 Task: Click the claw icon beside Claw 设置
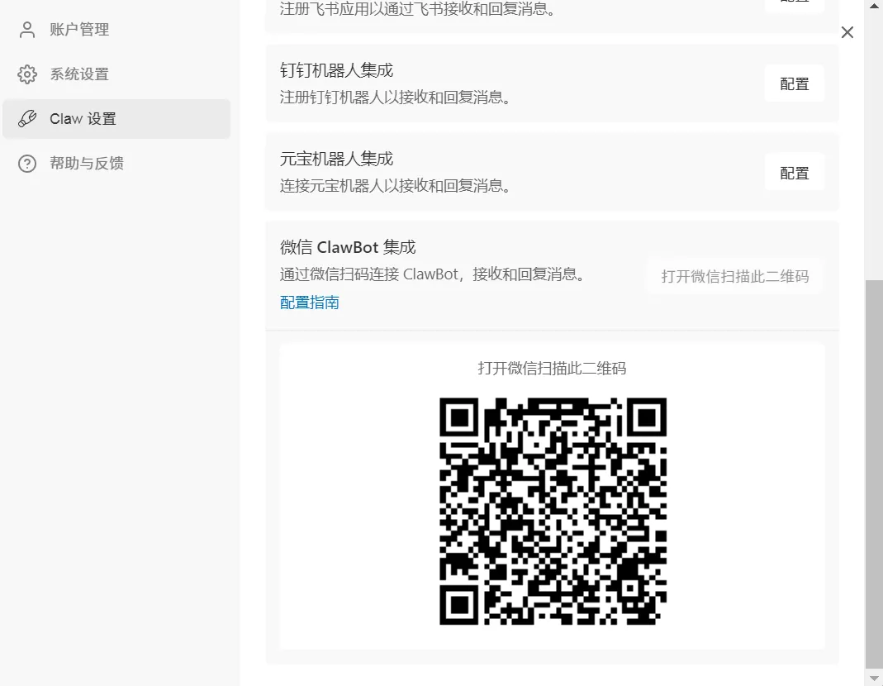click(x=27, y=119)
